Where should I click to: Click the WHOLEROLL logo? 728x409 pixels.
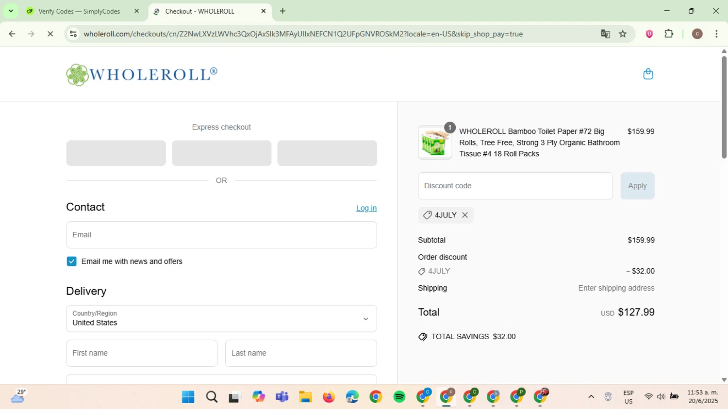tap(142, 75)
